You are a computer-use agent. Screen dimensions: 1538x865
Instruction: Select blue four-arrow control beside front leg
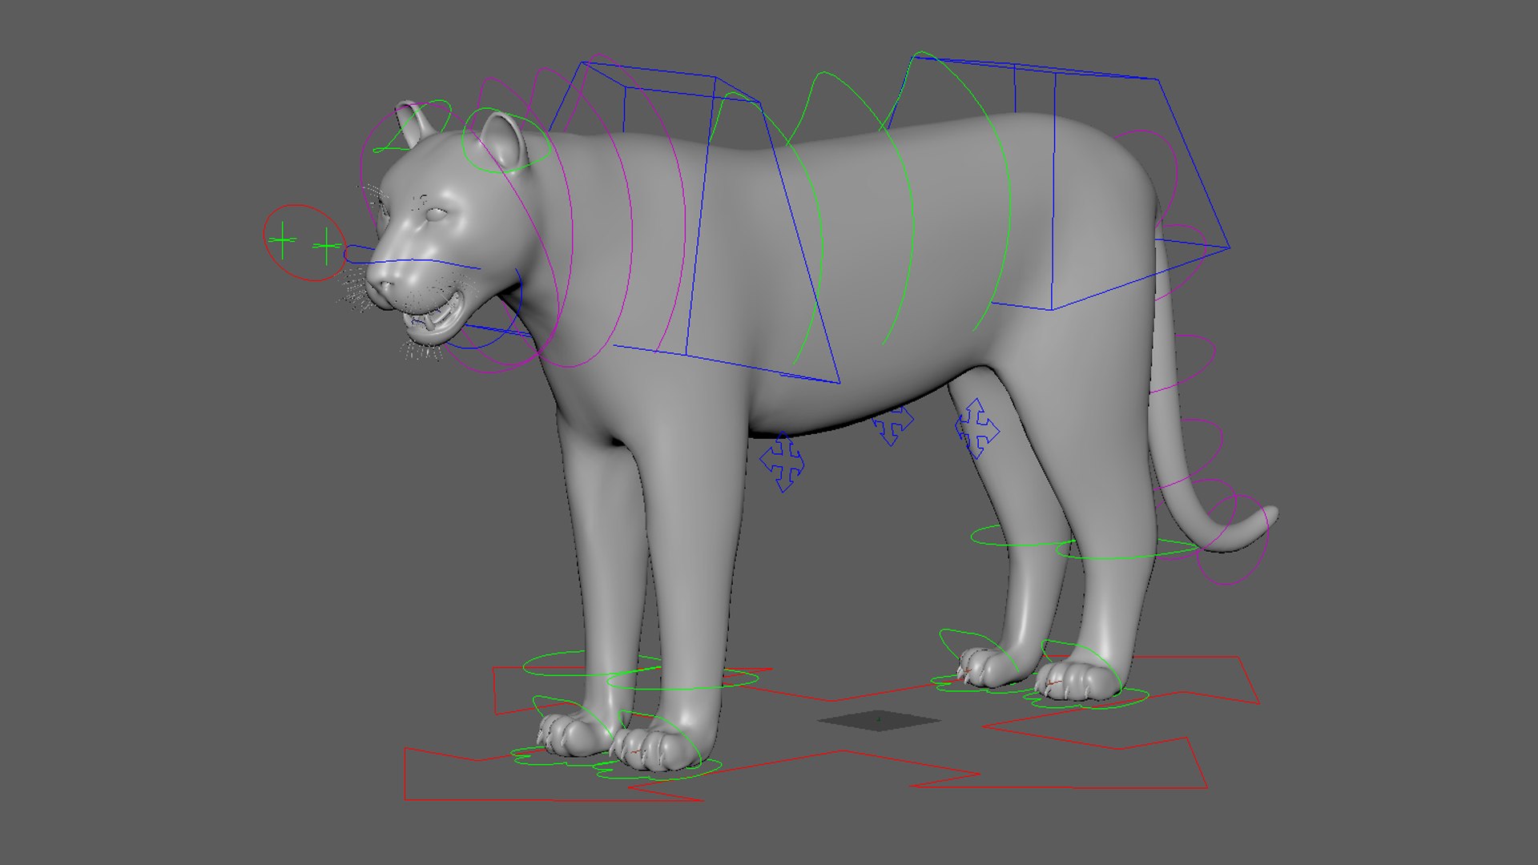[x=783, y=462]
